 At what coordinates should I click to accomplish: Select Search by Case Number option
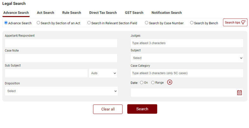pos(147,23)
